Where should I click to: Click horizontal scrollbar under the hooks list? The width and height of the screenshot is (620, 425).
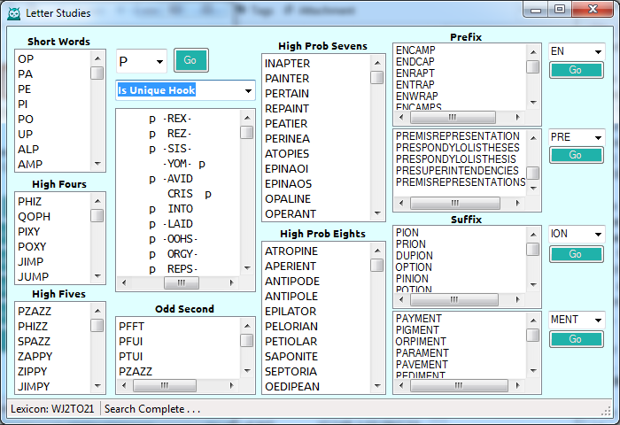tap(182, 283)
